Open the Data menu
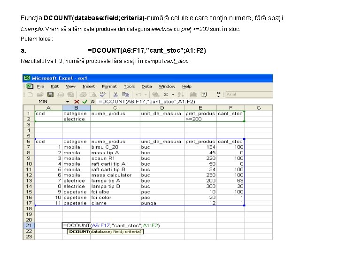Screen dimensions: 338x254 (x=146, y=87)
